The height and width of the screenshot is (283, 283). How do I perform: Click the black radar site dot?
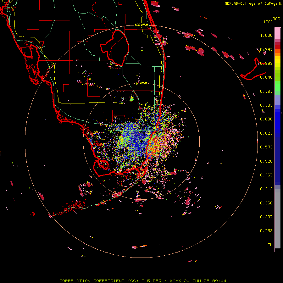point(141,141)
